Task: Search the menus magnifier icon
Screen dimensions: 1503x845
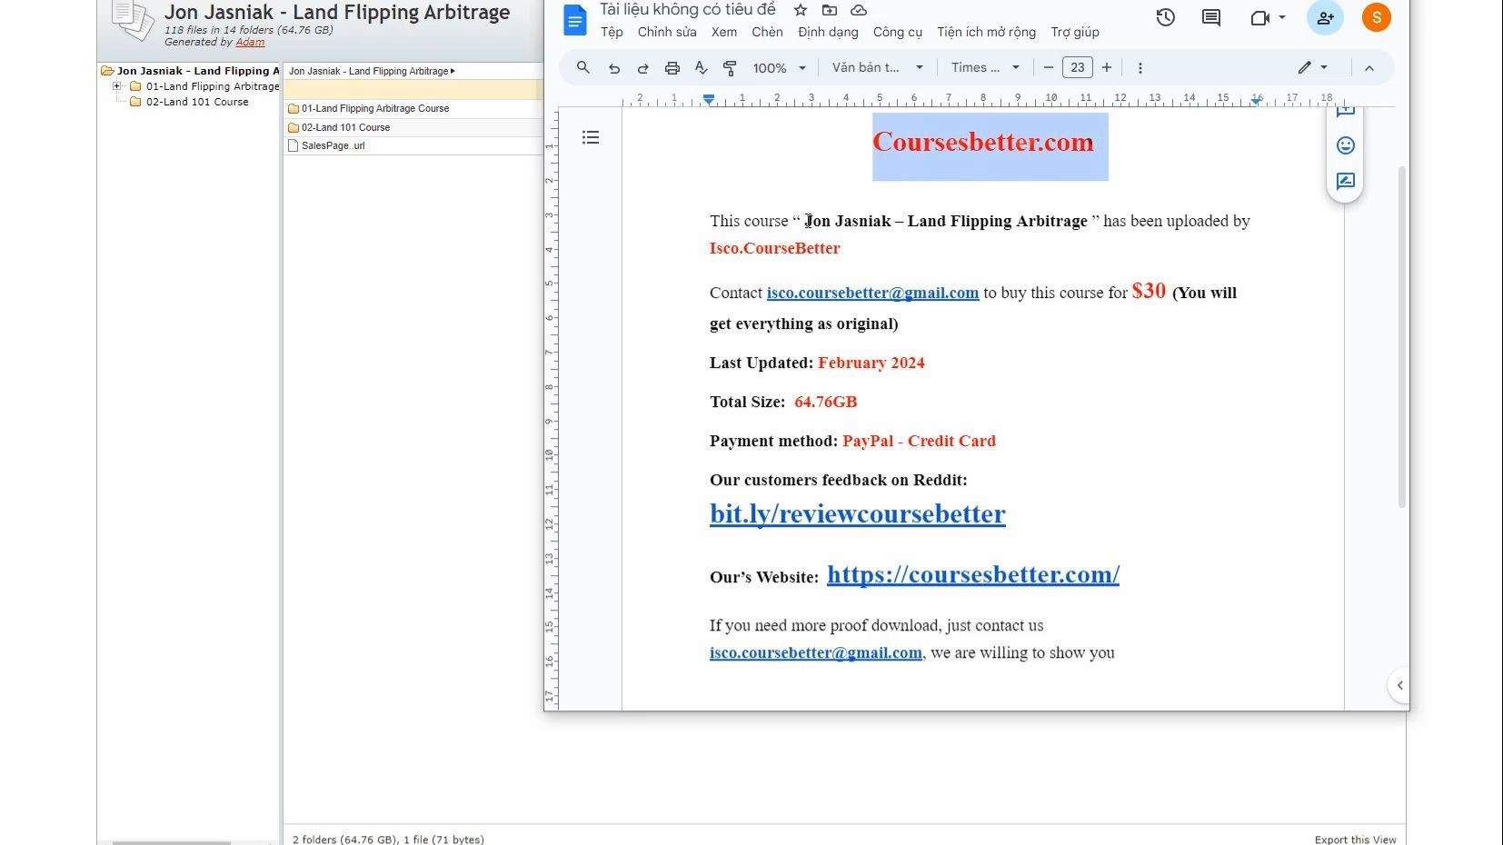Action: [x=583, y=67]
